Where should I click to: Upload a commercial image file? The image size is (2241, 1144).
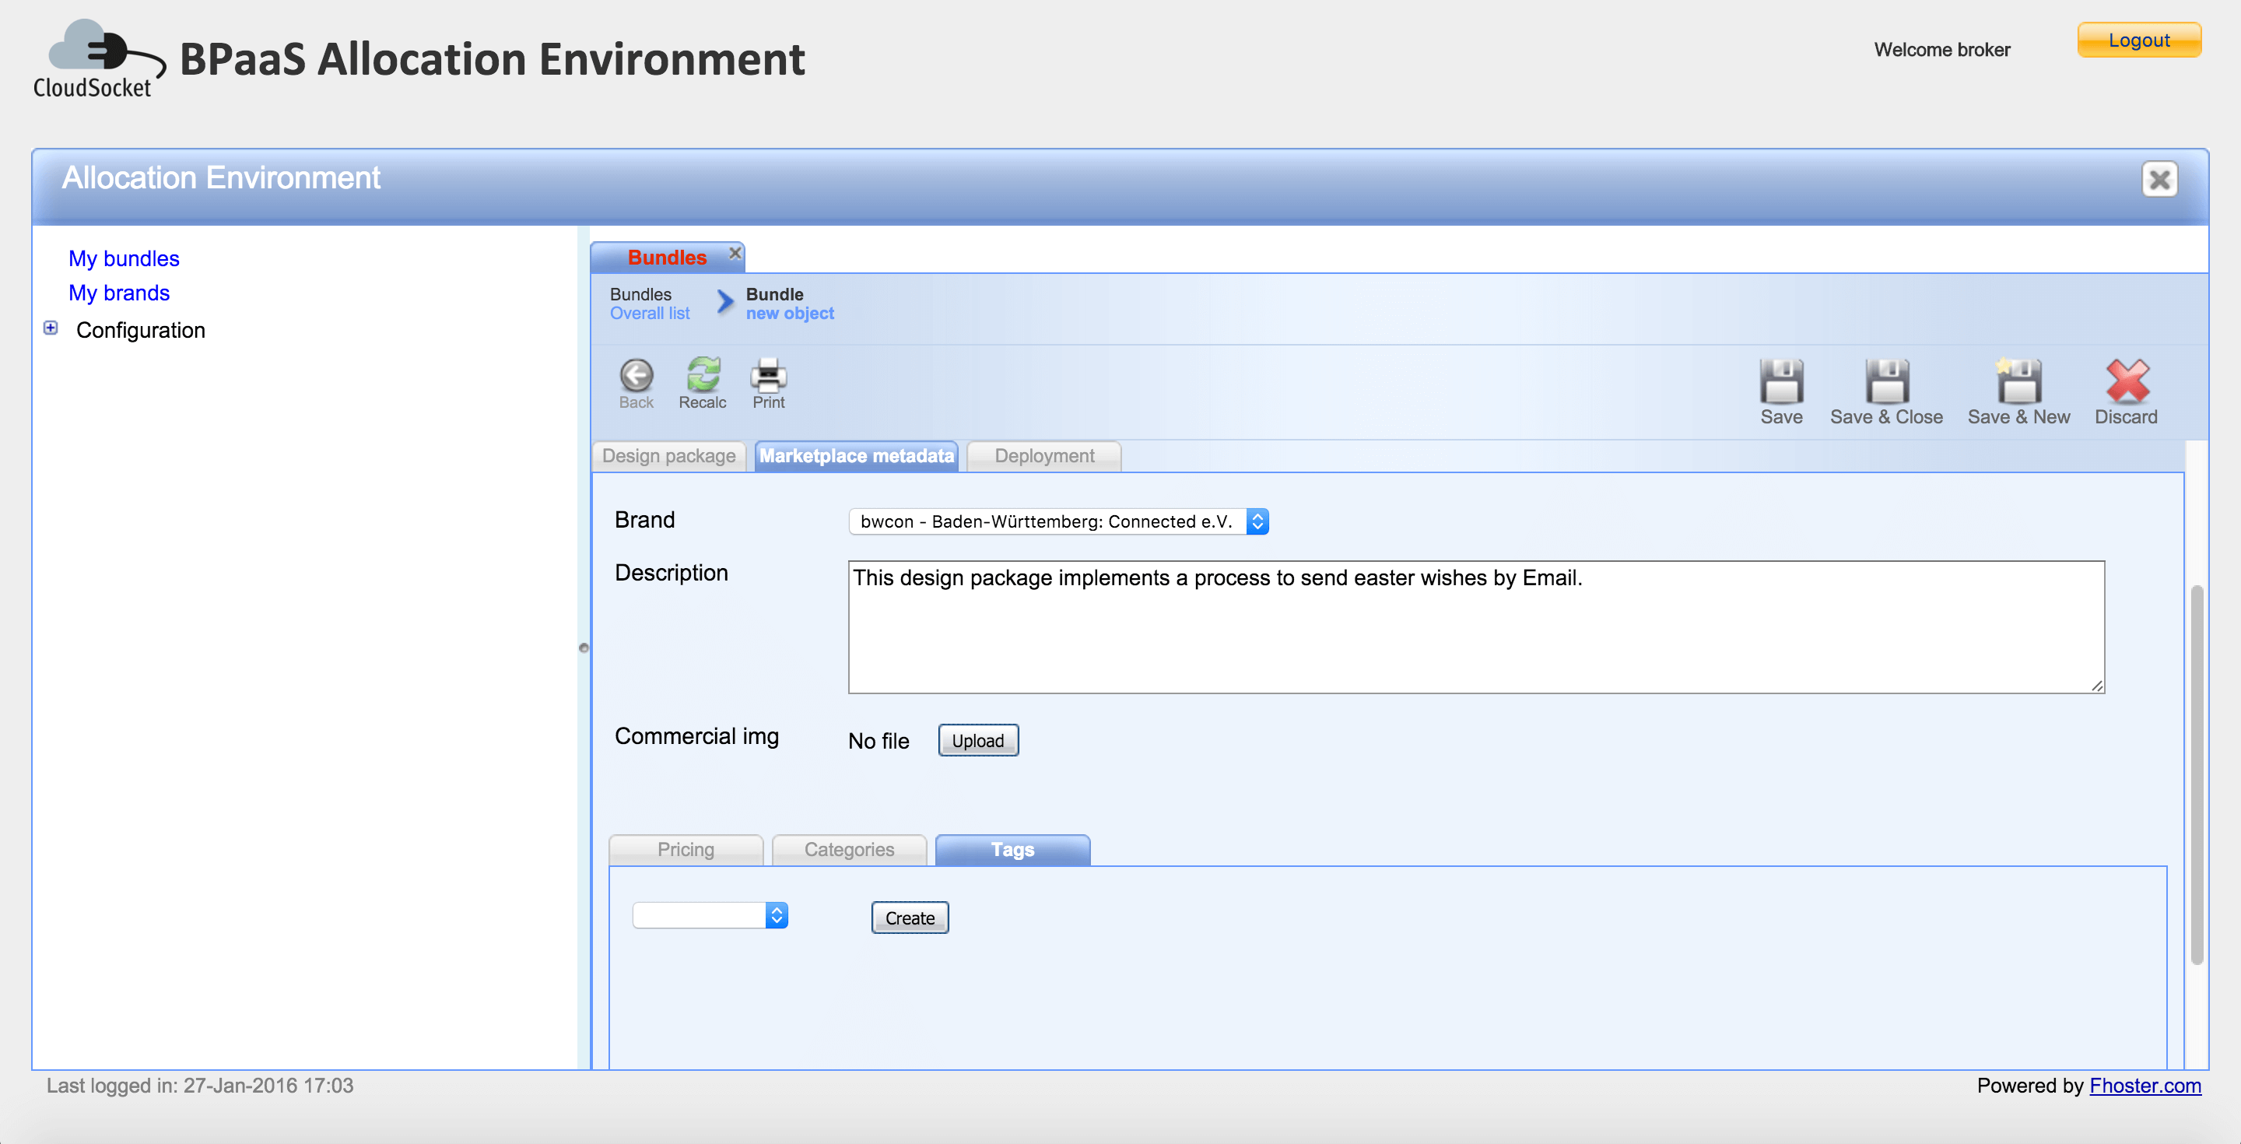click(x=978, y=740)
